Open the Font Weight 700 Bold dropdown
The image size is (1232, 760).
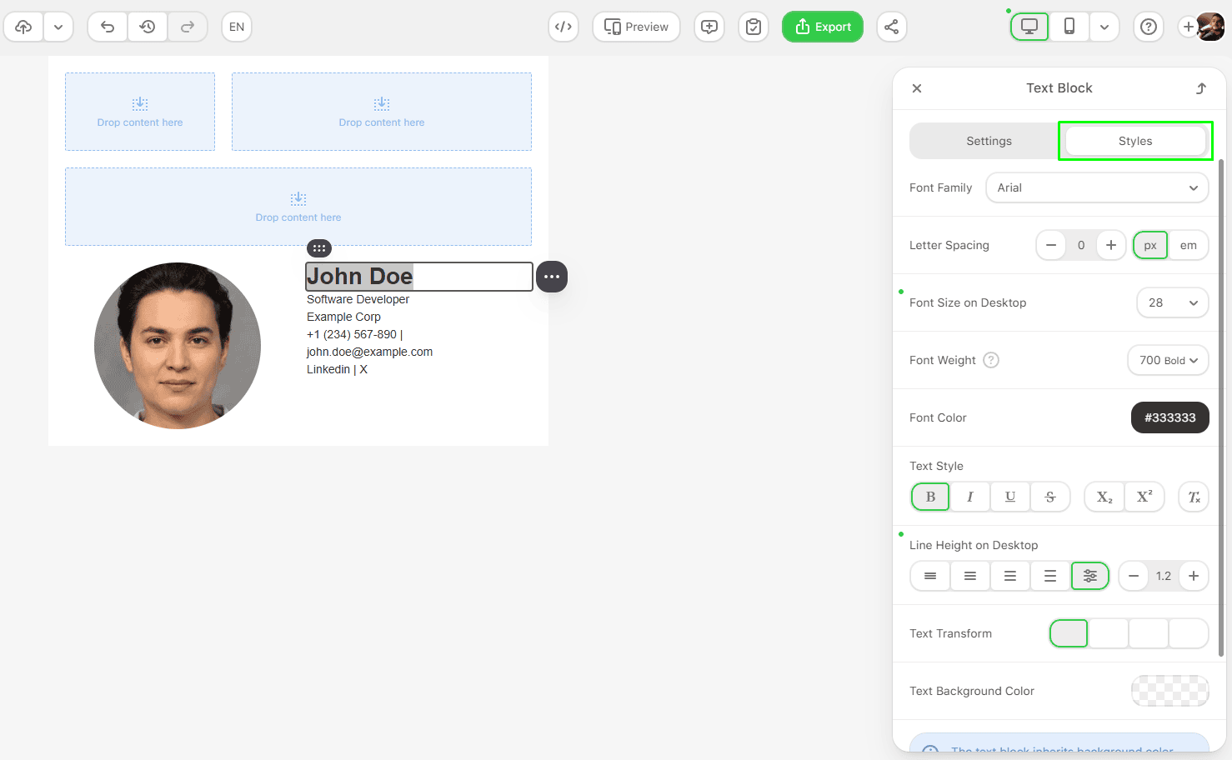pyautogui.click(x=1168, y=360)
